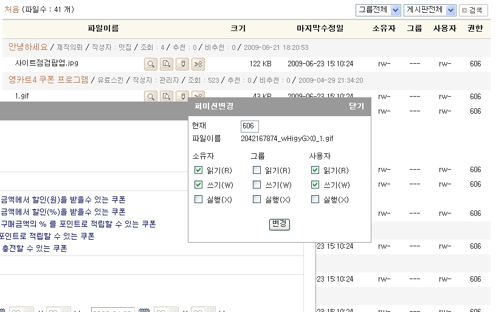Screen dimensions: 496x312
Task: Click text 포인트로 적립할 수 있는 쿠폰
Action: 47,236
